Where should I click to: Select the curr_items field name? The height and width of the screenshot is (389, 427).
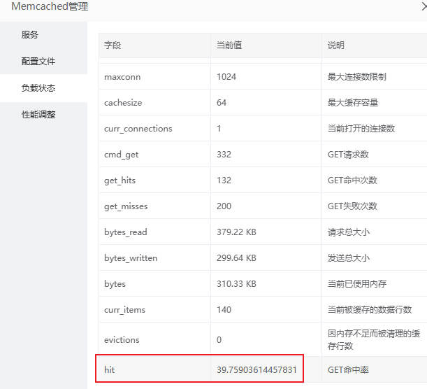point(124,310)
